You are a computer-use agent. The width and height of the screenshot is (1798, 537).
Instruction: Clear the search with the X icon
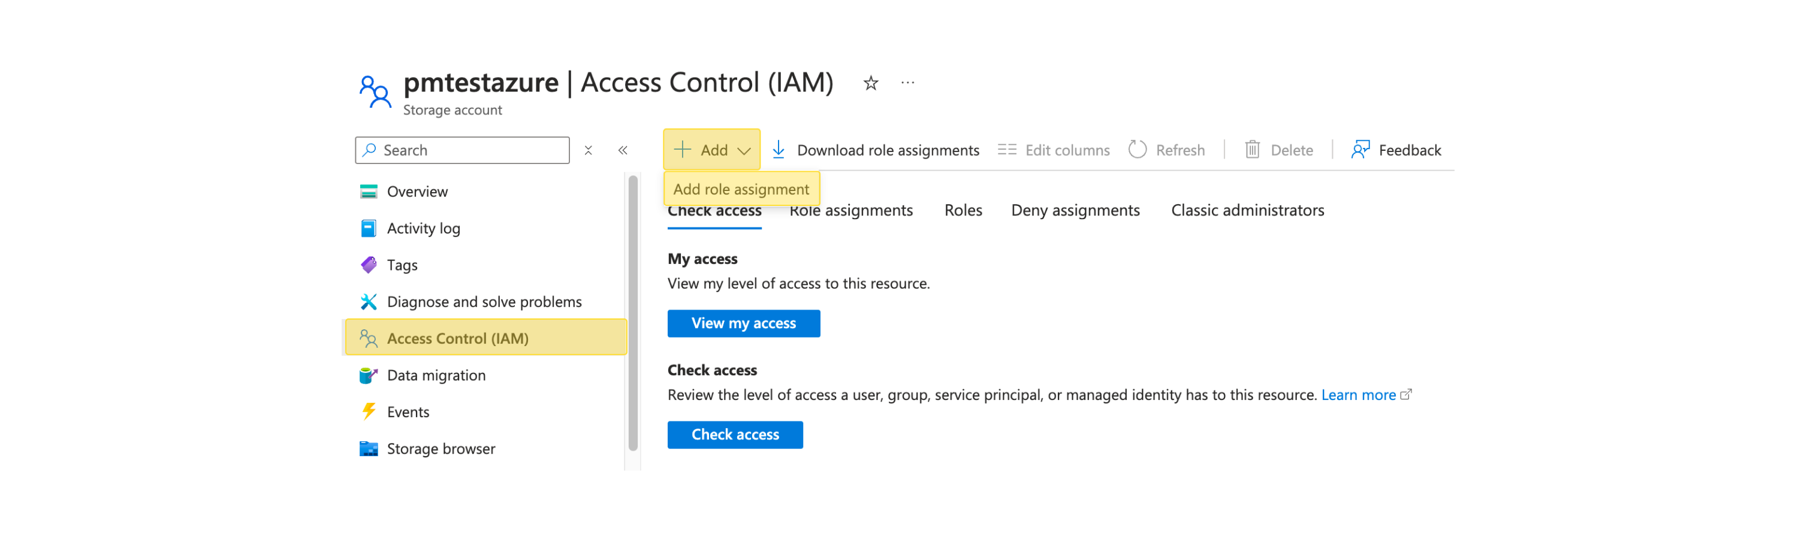(589, 150)
